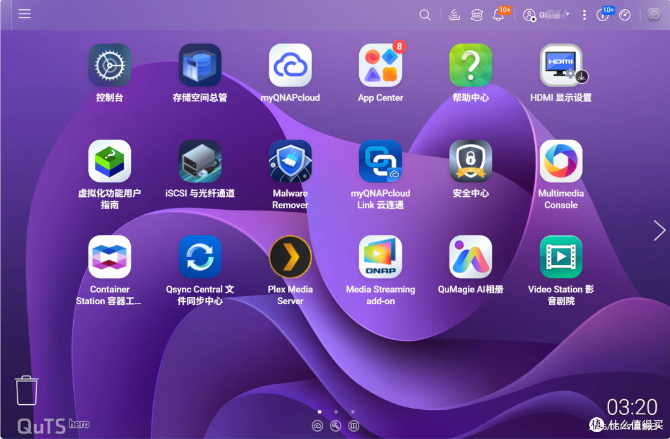Click the feedback bottom shortcut icon

(354, 426)
